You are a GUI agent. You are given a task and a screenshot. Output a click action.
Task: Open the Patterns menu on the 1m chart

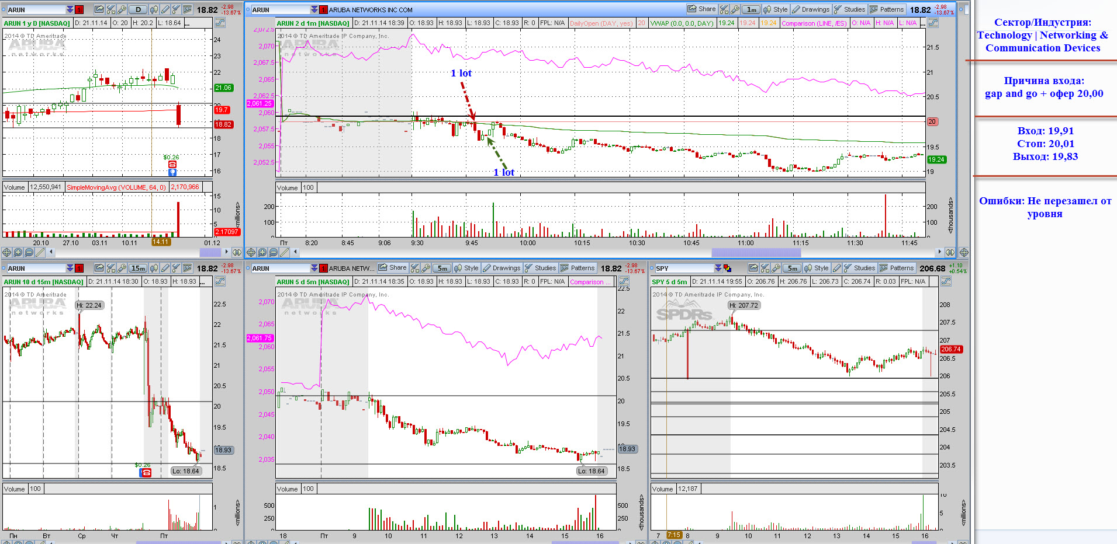pyautogui.click(x=887, y=9)
